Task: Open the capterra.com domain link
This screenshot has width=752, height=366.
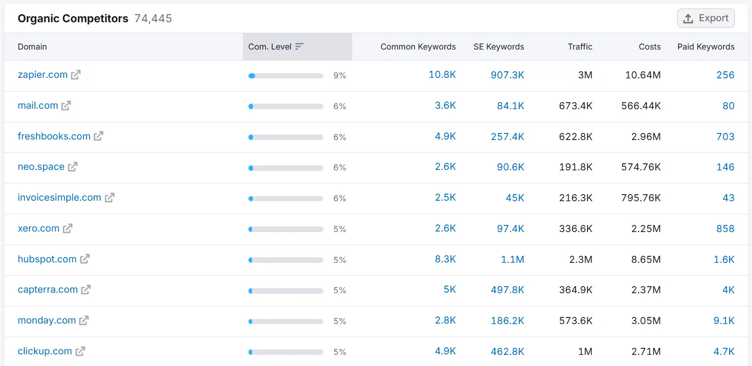Action: tap(48, 290)
